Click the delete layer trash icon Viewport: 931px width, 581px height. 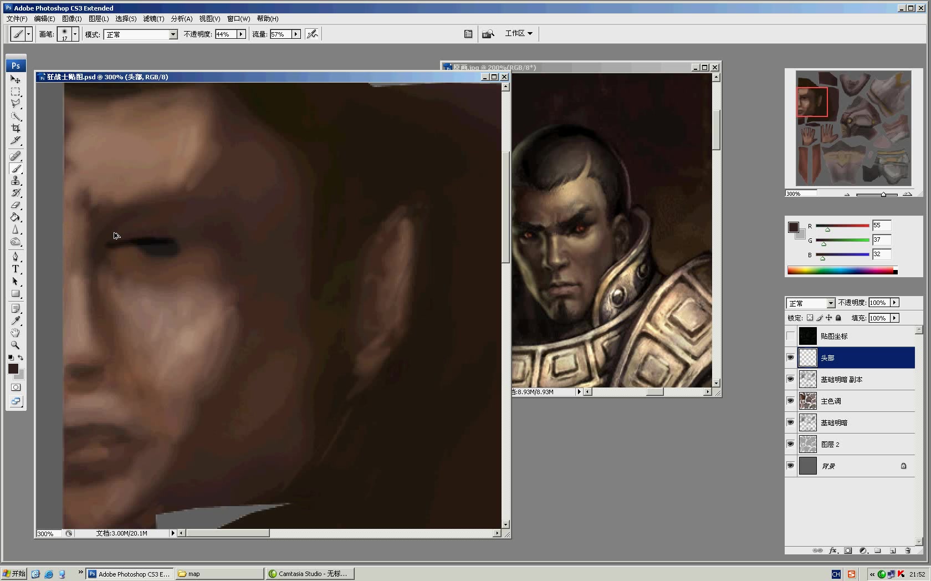tap(908, 551)
